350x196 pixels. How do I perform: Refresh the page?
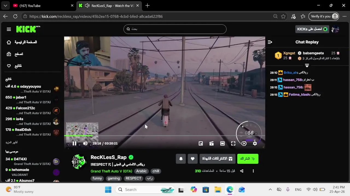[15, 16]
